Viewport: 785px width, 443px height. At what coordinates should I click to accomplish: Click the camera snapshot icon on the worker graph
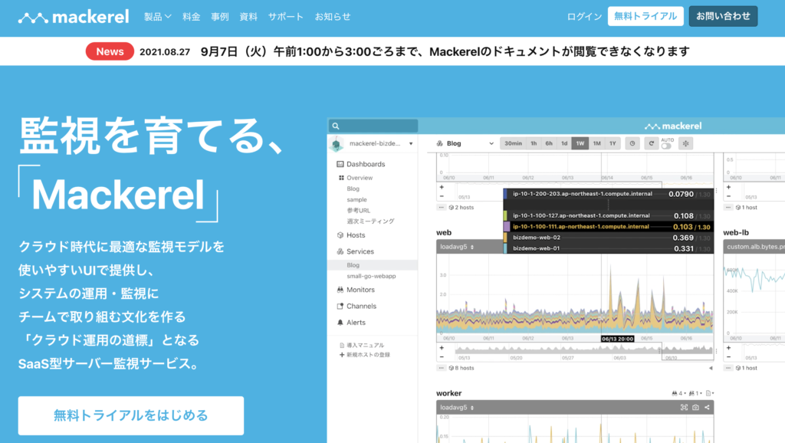[695, 407]
